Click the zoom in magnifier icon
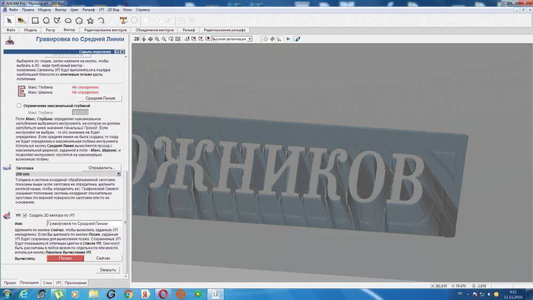533x300 pixels. [157, 39]
